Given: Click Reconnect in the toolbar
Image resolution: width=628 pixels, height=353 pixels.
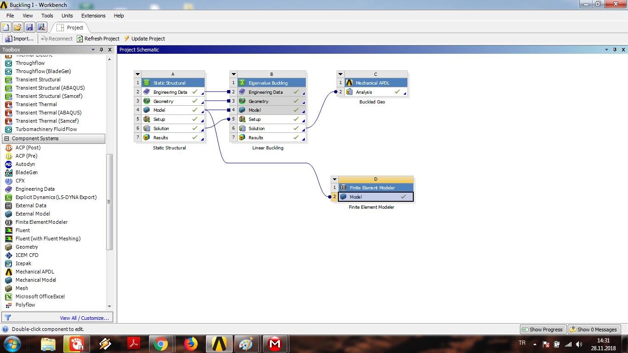Looking at the screenshot, I should pos(57,39).
